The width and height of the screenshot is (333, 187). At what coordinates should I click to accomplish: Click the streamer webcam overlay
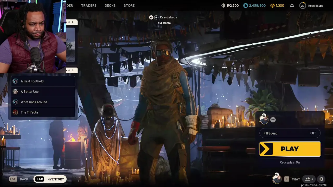click(33, 36)
